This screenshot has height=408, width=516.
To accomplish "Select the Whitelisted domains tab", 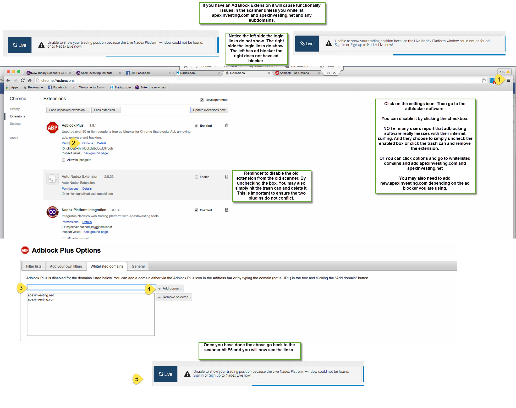I will pyautogui.click(x=107, y=266).
